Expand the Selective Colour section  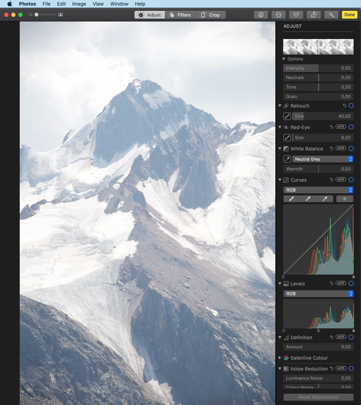280,358
